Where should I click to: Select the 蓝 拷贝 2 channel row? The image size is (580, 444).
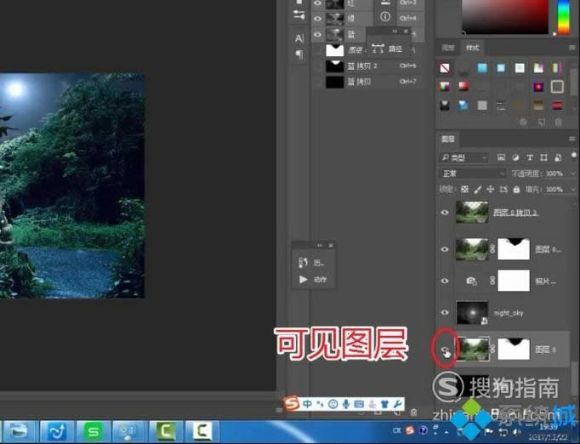click(367, 65)
